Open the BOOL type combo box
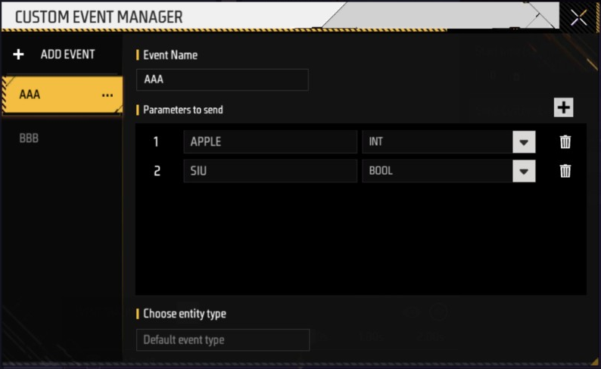Viewport: 601px width, 369px height. [437, 171]
